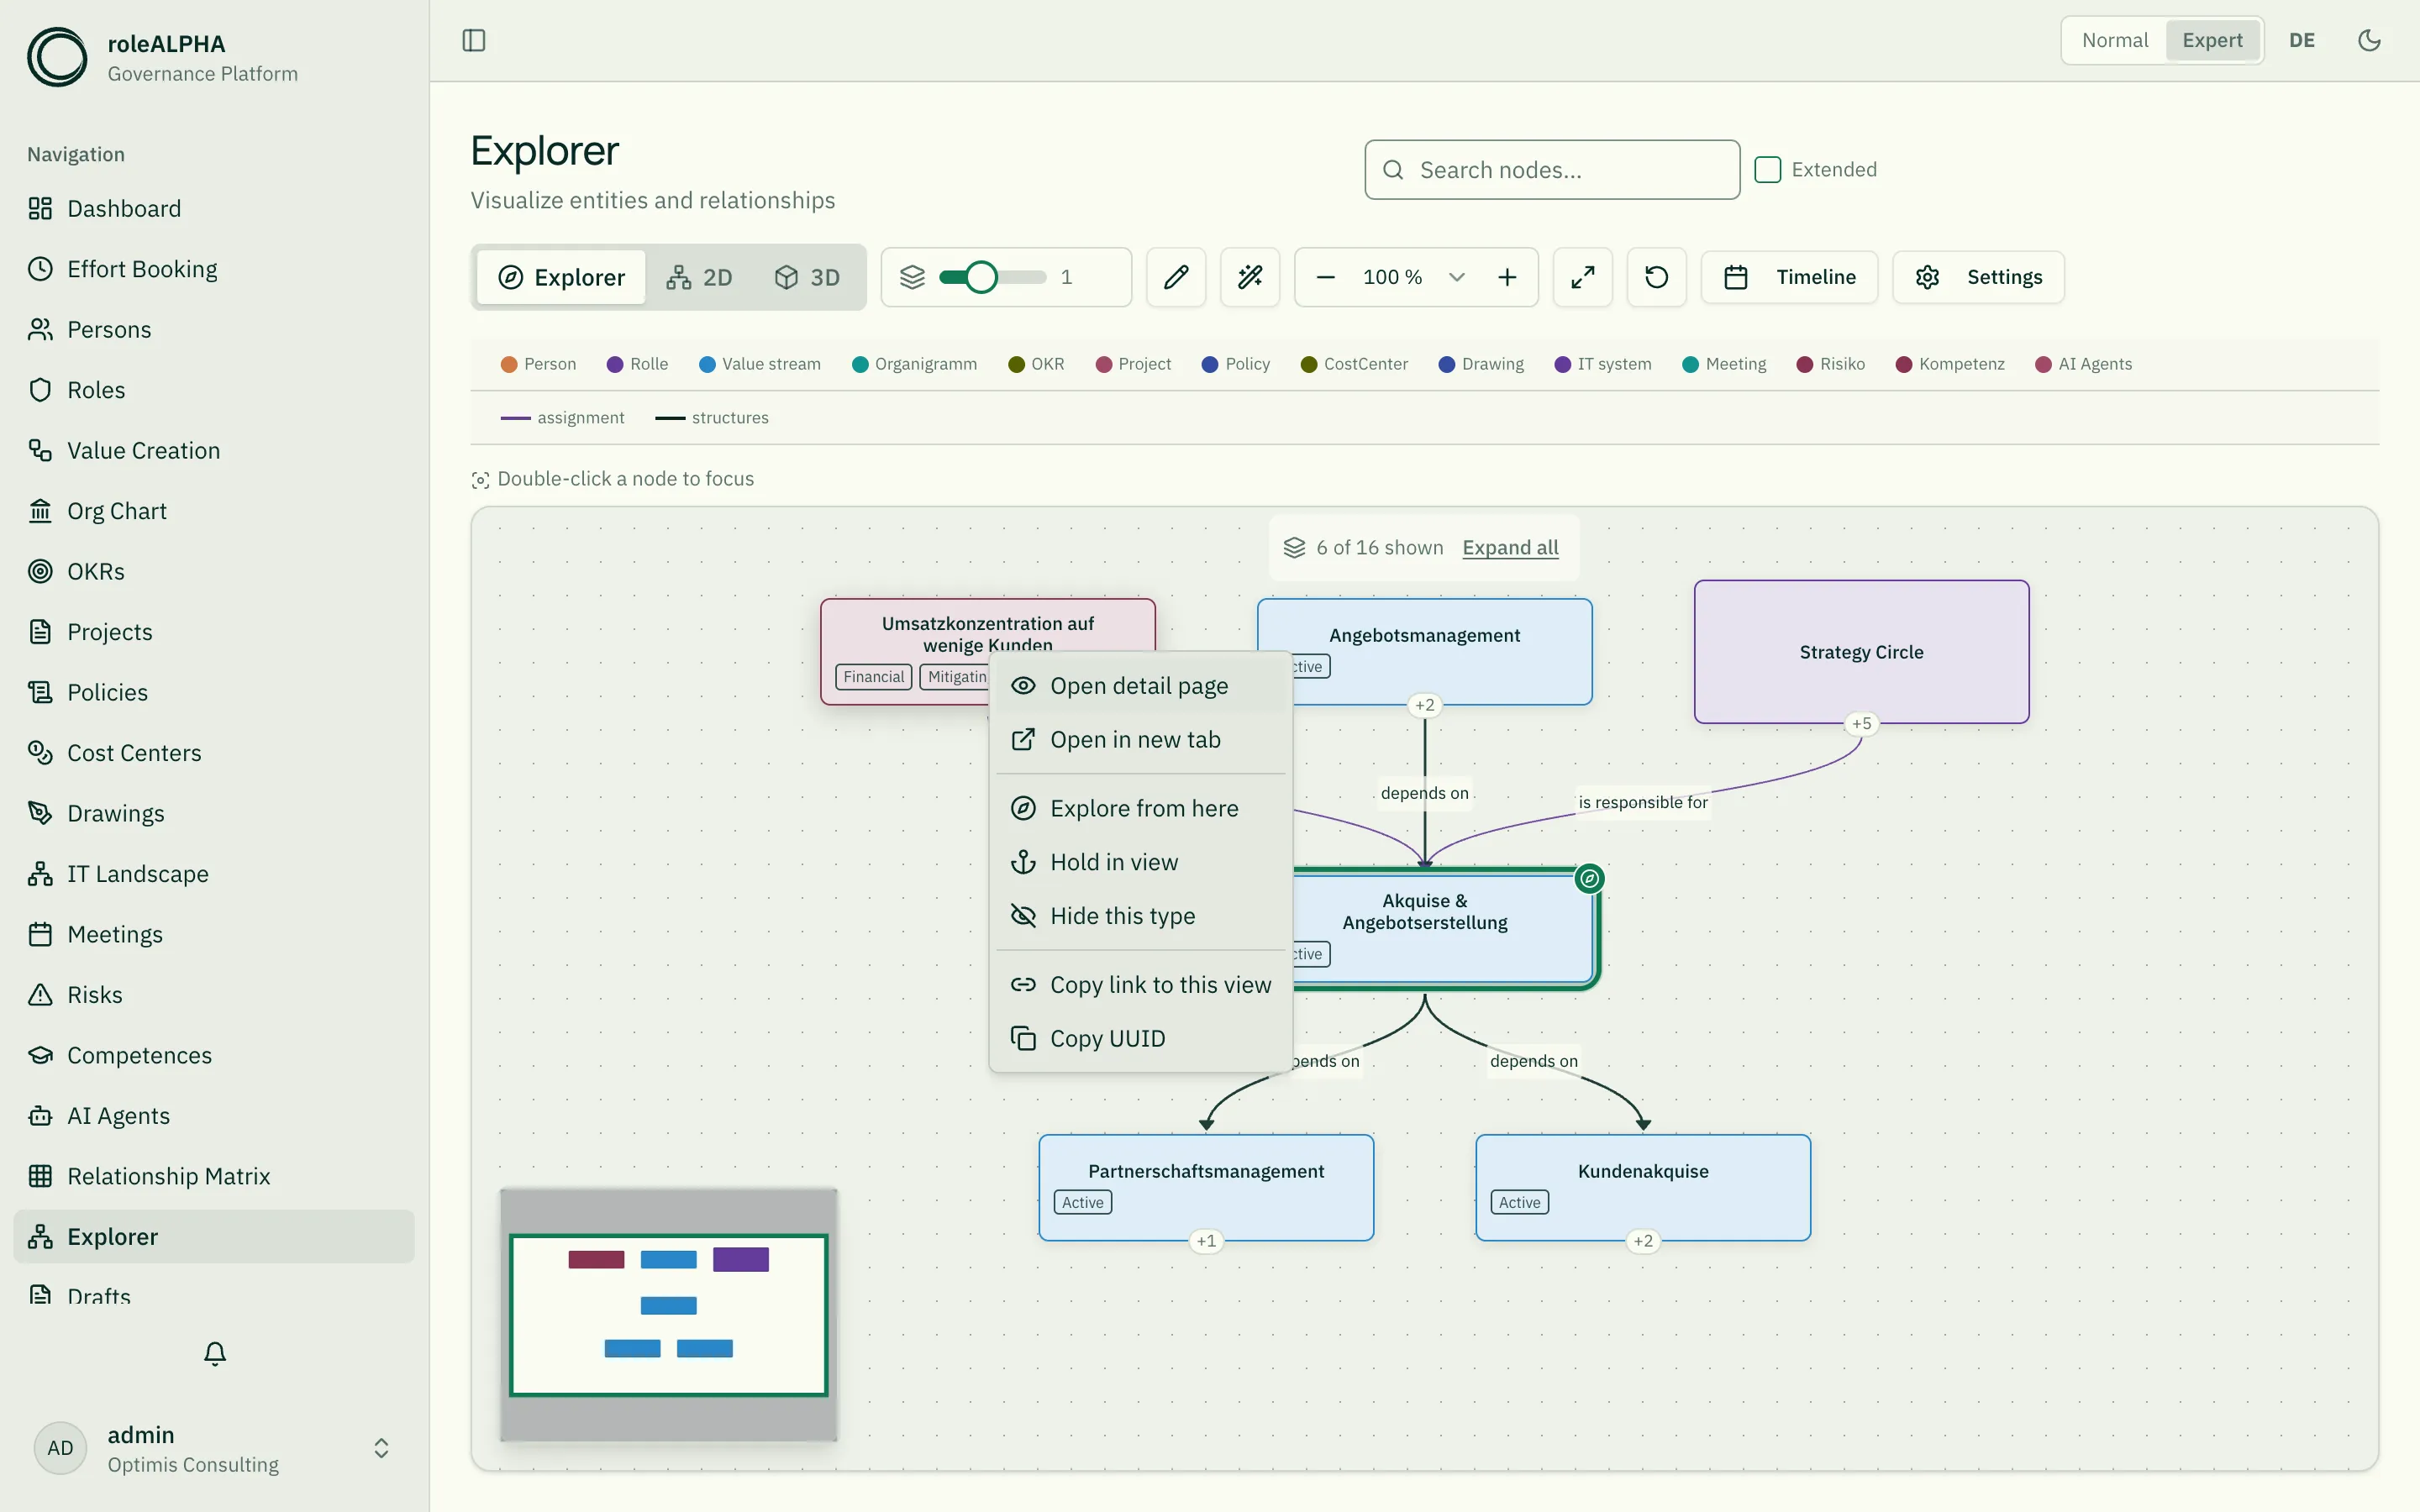Collapse the sidebar panel icon

pyautogui.click(x=474, y=40)
